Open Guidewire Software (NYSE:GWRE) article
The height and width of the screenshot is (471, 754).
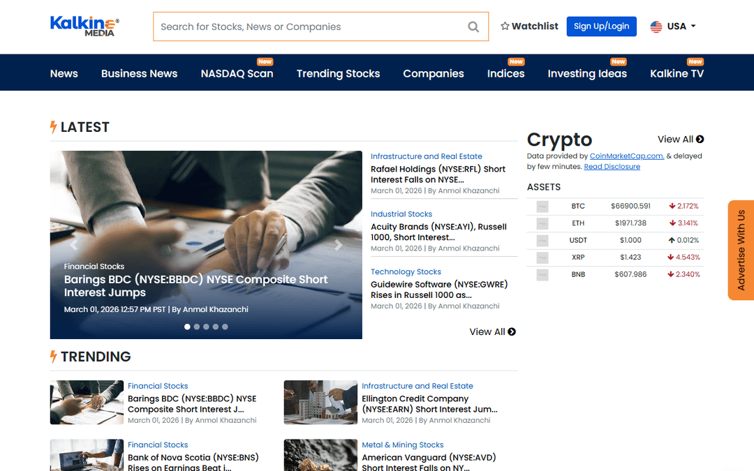(x=439, y=290)
